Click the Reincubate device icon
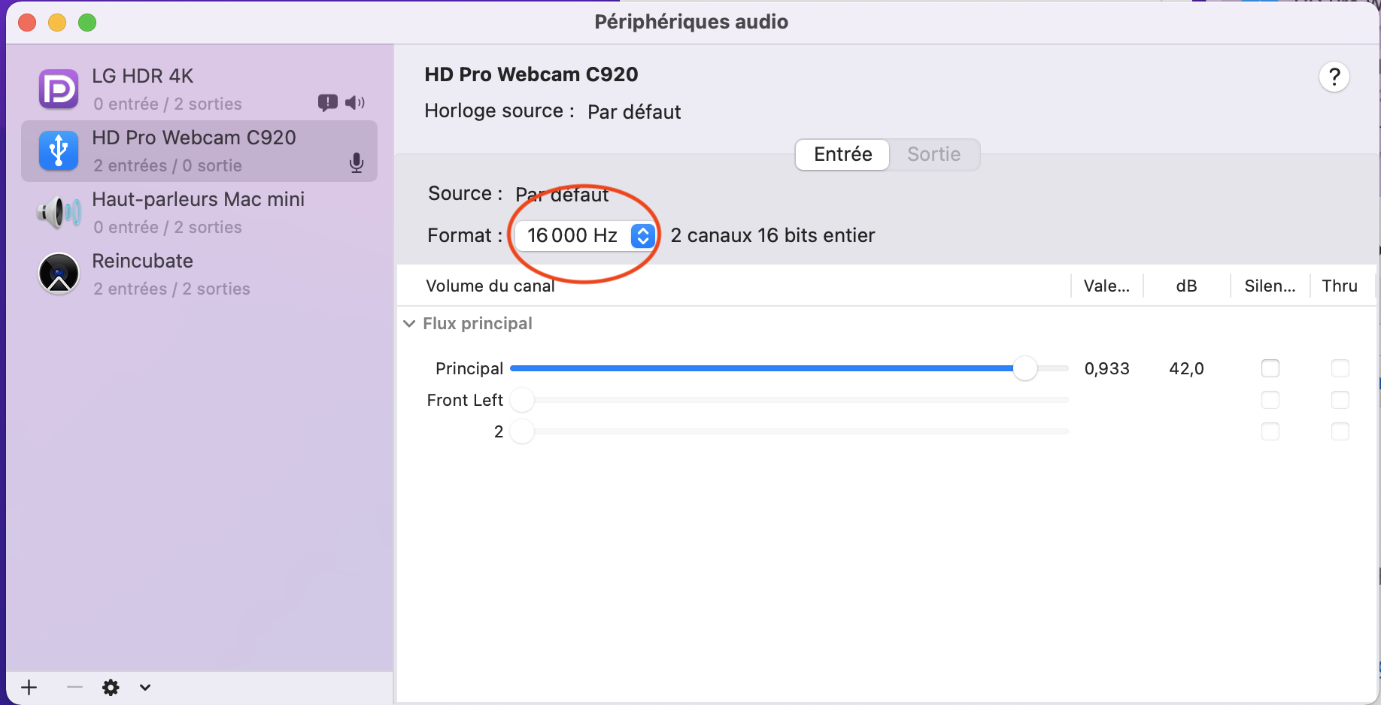Viewport: 1381px width, 705px height. pyautogui.click(x=59, y=274)
